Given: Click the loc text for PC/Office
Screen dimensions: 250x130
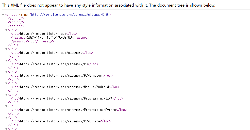Looking at the screenshot, I should tap(60, 121).
